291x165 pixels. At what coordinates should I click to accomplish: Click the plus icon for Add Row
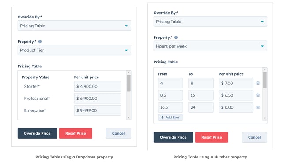point(162,117)
